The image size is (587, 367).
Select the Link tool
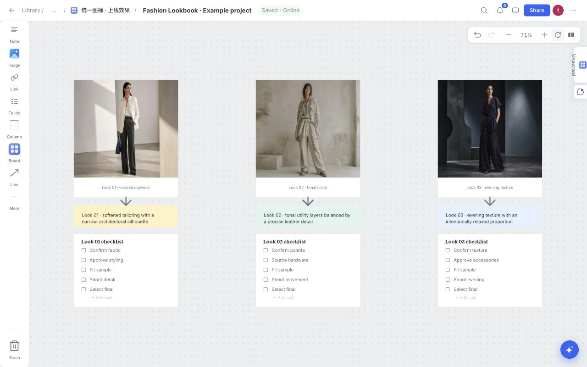[14, 82]
